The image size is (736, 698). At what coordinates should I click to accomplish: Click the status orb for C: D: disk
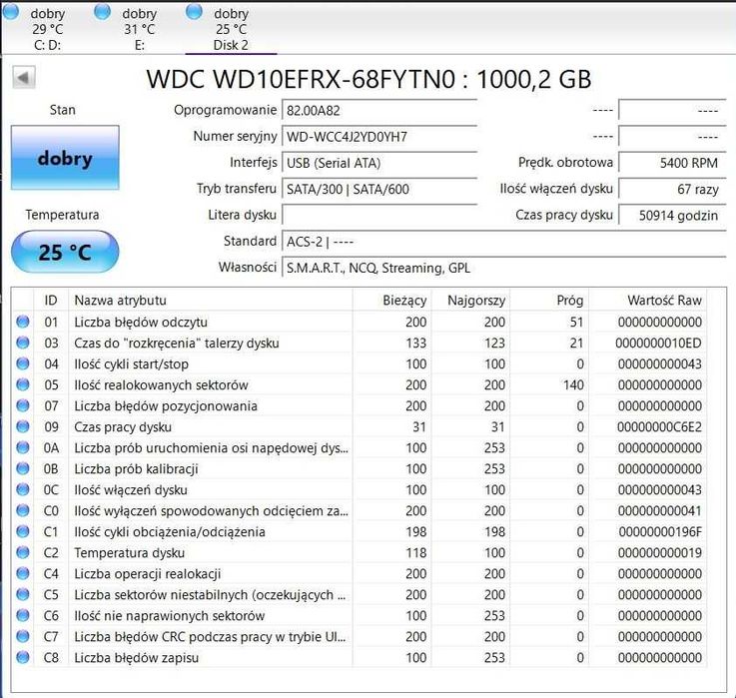pos(11,12)
